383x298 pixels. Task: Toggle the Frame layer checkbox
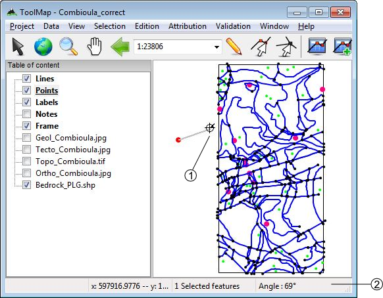click(26, 126)
